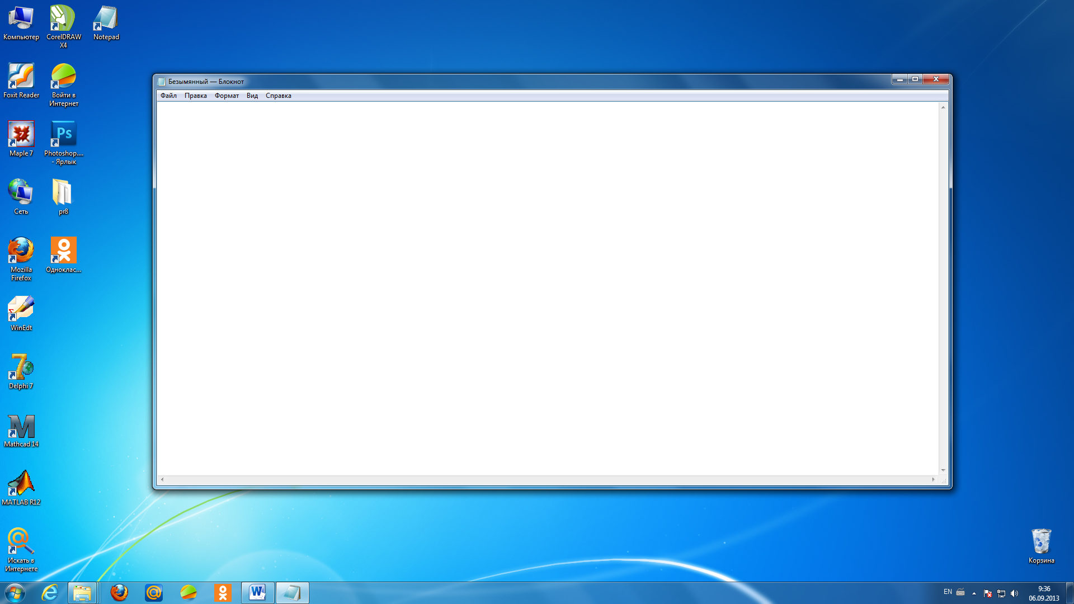
Task: Select the pr8 folder on desktop
Action: pos(63,197)
